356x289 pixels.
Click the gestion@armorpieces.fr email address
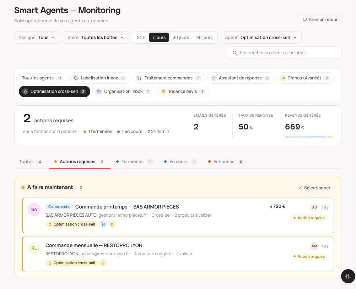click(x=122, y=215)
